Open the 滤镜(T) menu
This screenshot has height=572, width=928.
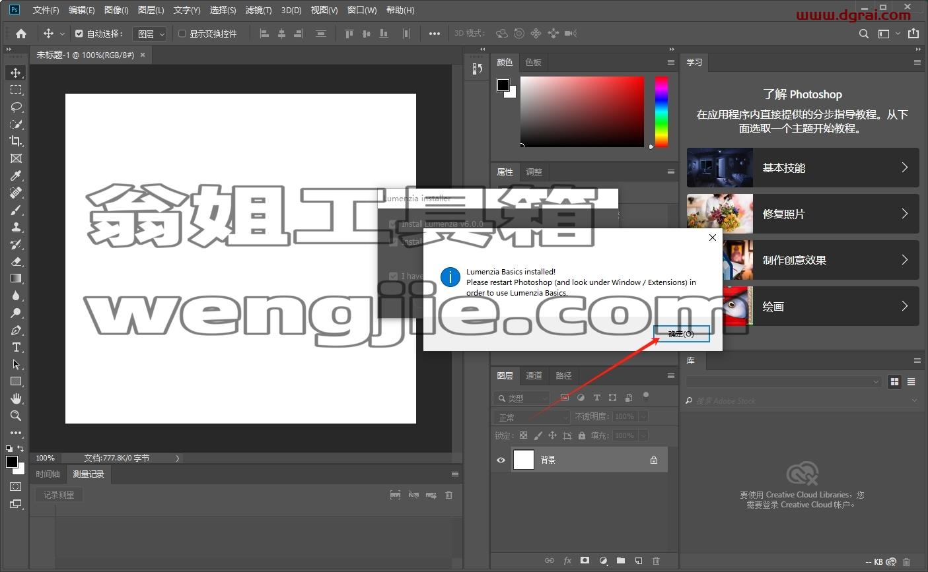(x=258, y=10)
